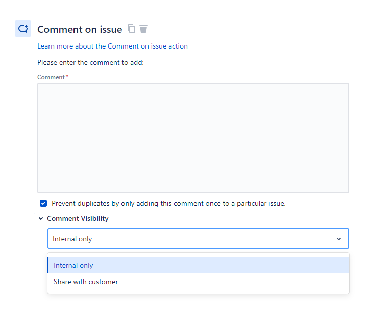Image resolution: width=392 pixels, height=327 pixels.
Task: Focus the large Comment text area
Action: 193,138
